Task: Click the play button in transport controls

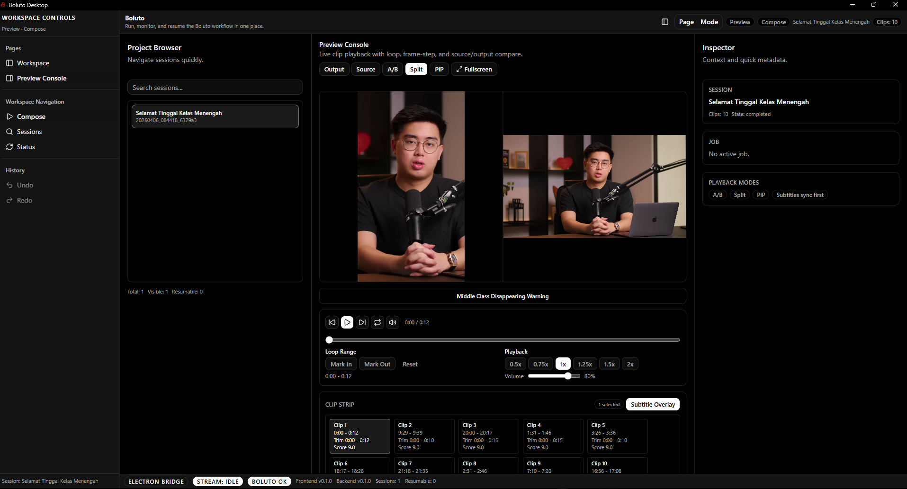Action: tap(347, 322)
